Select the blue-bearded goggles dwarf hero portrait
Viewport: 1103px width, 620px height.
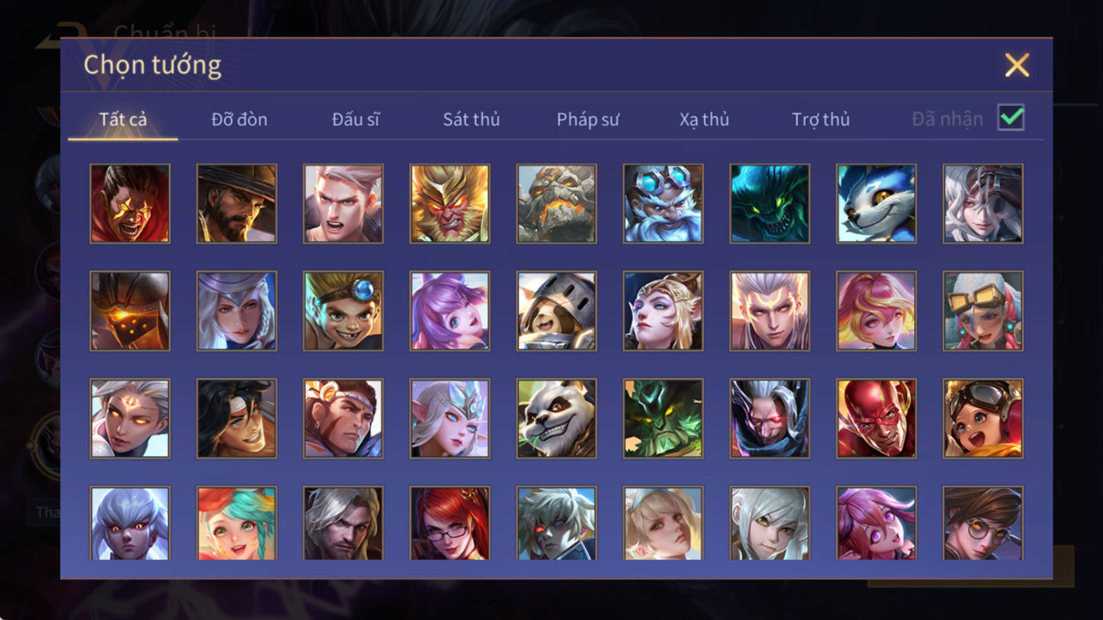[663, 203]
